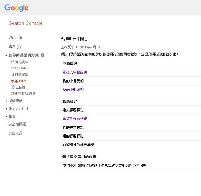
Task: Select 搜尋結果呈現方式 sidebar heading
Action: tap(24, 55)
